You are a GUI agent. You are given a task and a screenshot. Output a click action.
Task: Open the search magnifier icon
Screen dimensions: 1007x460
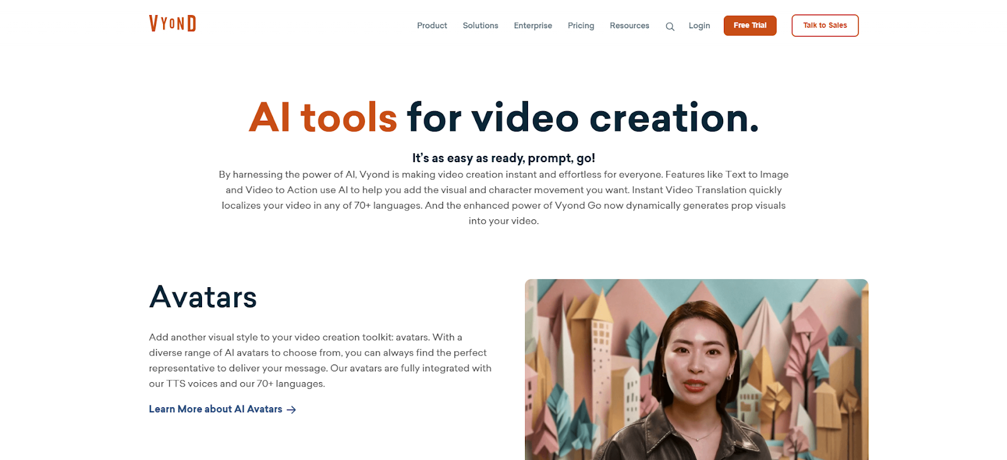tap(670, 26)
